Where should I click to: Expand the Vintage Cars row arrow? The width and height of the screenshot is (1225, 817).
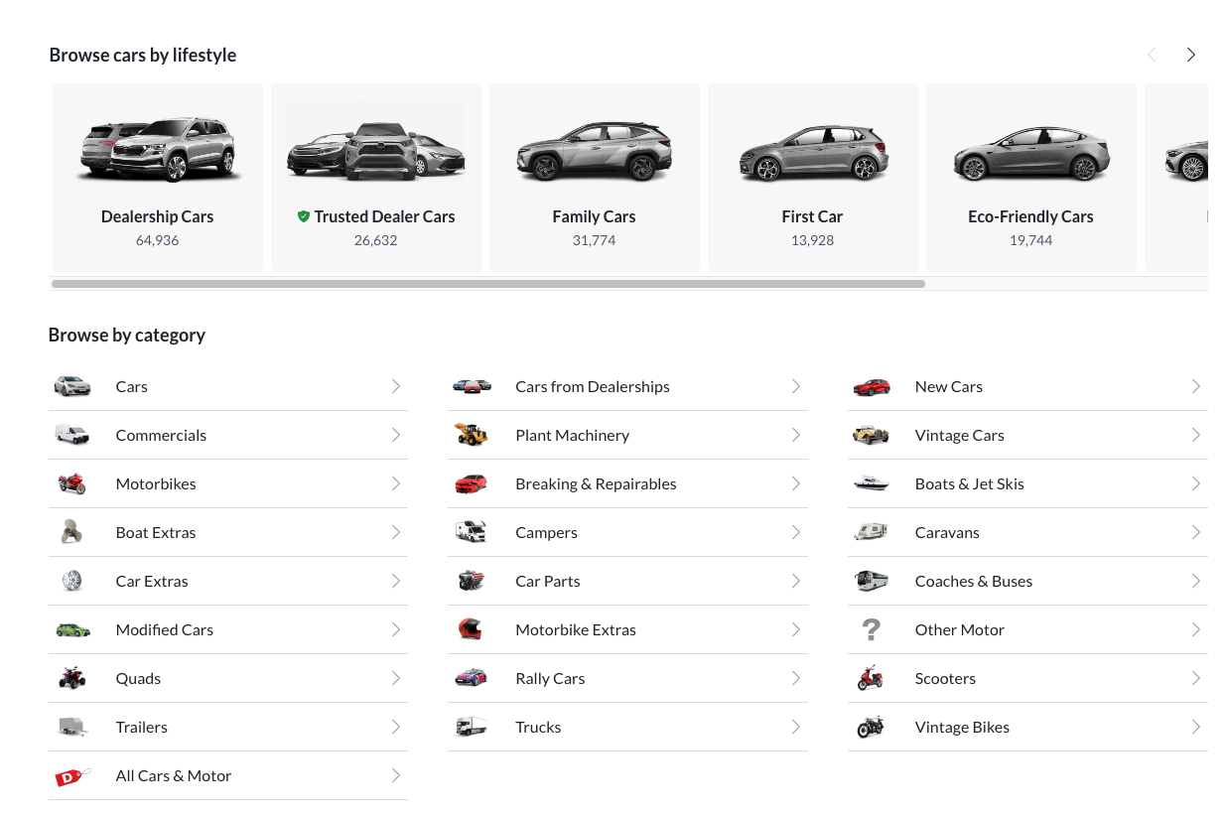pyautogui.click(x=1195, y=435)
